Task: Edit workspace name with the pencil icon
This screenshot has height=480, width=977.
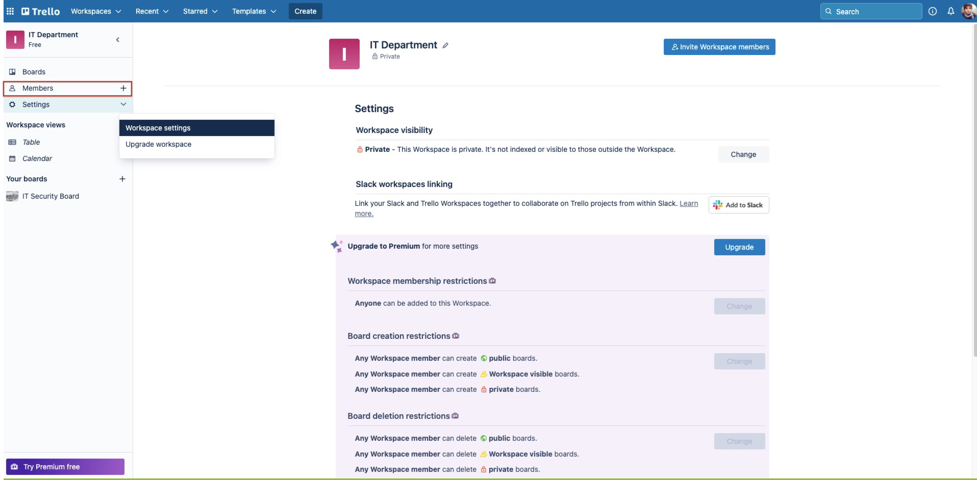Action: [445, 45]
